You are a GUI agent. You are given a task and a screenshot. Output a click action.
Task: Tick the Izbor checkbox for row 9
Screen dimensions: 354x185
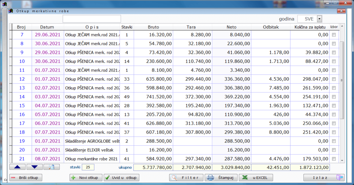point(334,52)
